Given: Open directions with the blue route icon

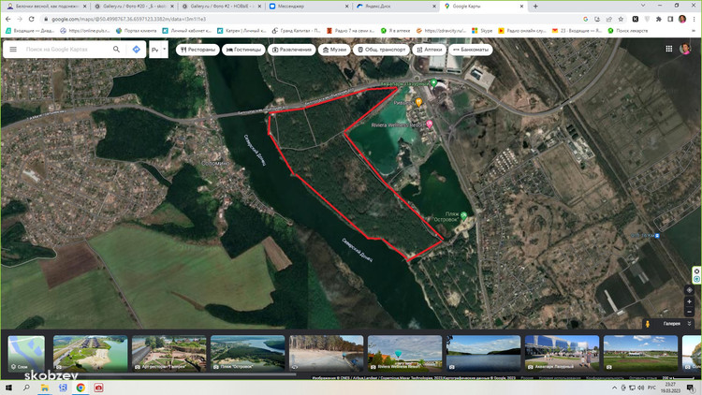Looking at the screenshot, I should coord(137,49).
